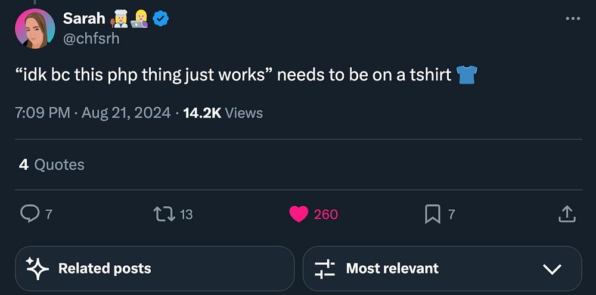Click the share upload icon
This screenshot has width=596, height=295.
566,214
